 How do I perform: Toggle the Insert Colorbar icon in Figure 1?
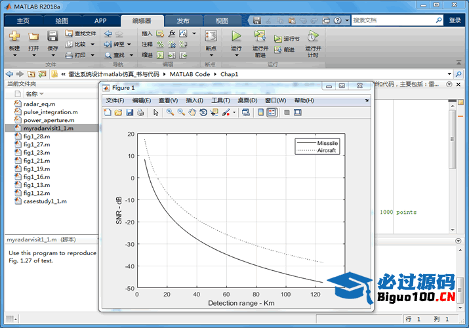(x=261, y=112)
